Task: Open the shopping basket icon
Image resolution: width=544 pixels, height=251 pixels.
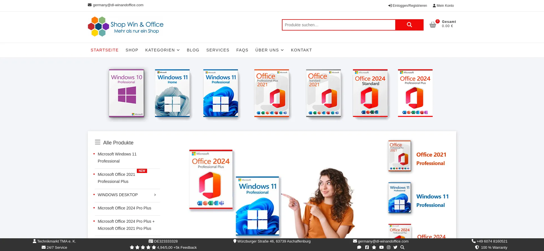Action: point(433,25)
